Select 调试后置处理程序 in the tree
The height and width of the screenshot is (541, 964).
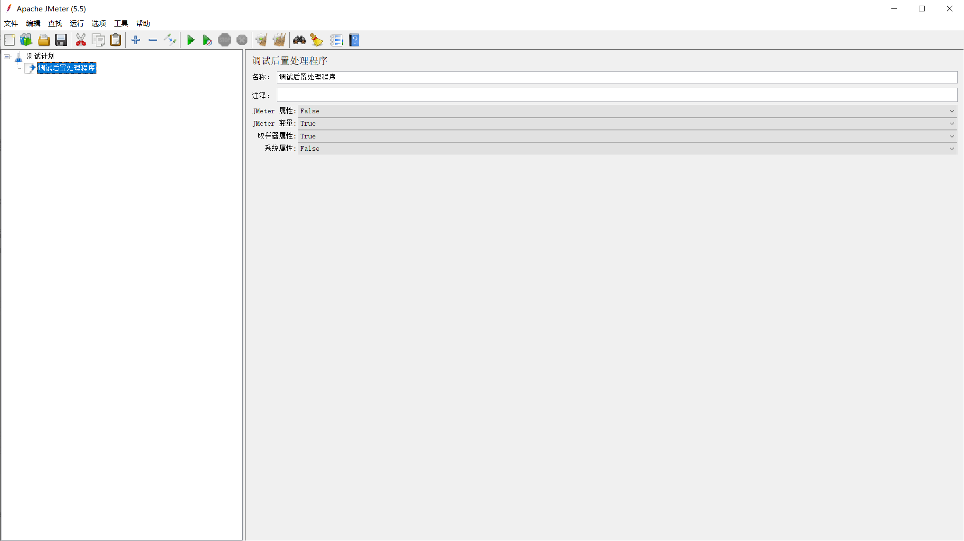[x=67, y=68]
